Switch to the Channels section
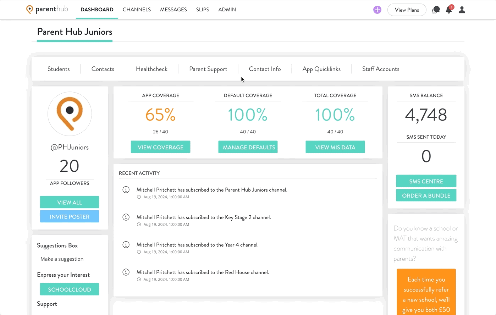Viewport: 496px width, 315px height. pos(137,10)
